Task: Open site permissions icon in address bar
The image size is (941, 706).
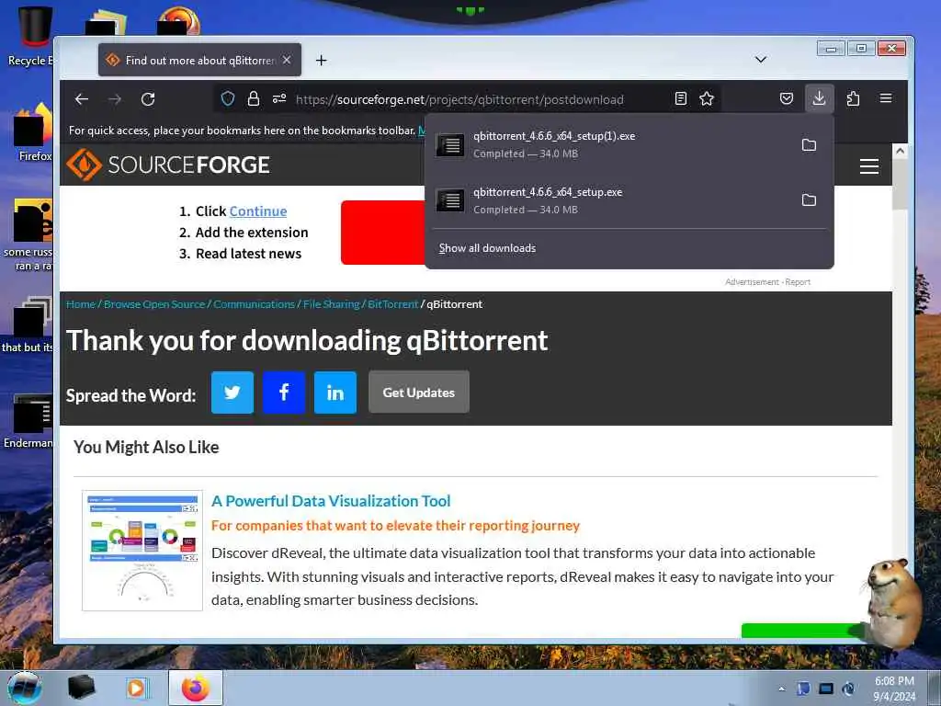Action: pos(279,98)
